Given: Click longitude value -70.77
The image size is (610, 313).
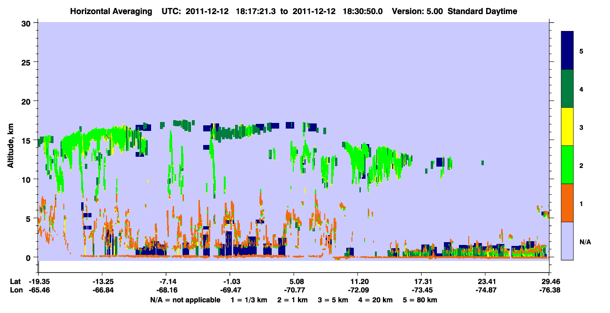Looking at the screenshot, I should [x=294, y=290].
